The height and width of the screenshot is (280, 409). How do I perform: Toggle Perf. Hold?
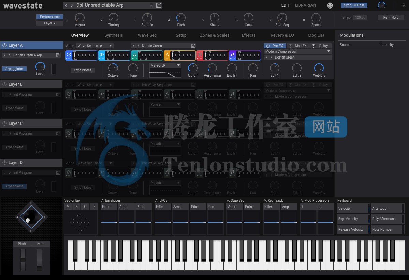coord(391,17)
